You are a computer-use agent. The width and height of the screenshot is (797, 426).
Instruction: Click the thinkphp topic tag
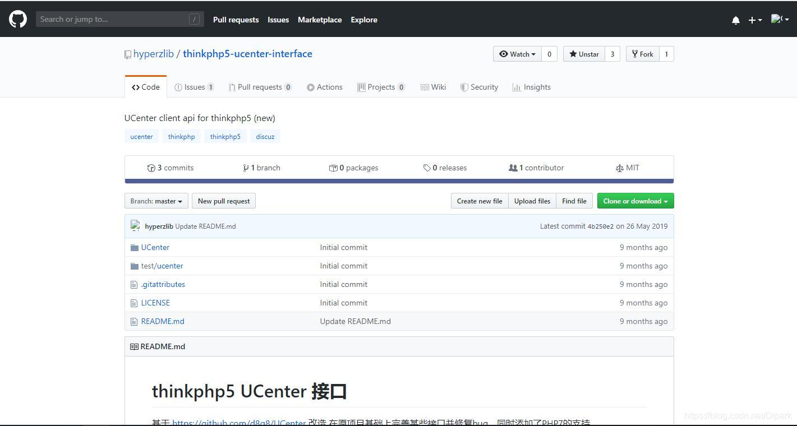coord(181,136)
